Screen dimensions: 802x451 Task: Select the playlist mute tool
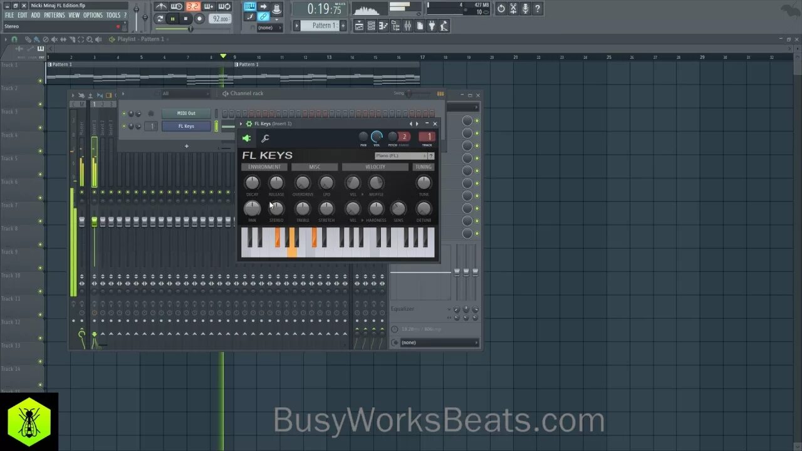click(54, 39)
